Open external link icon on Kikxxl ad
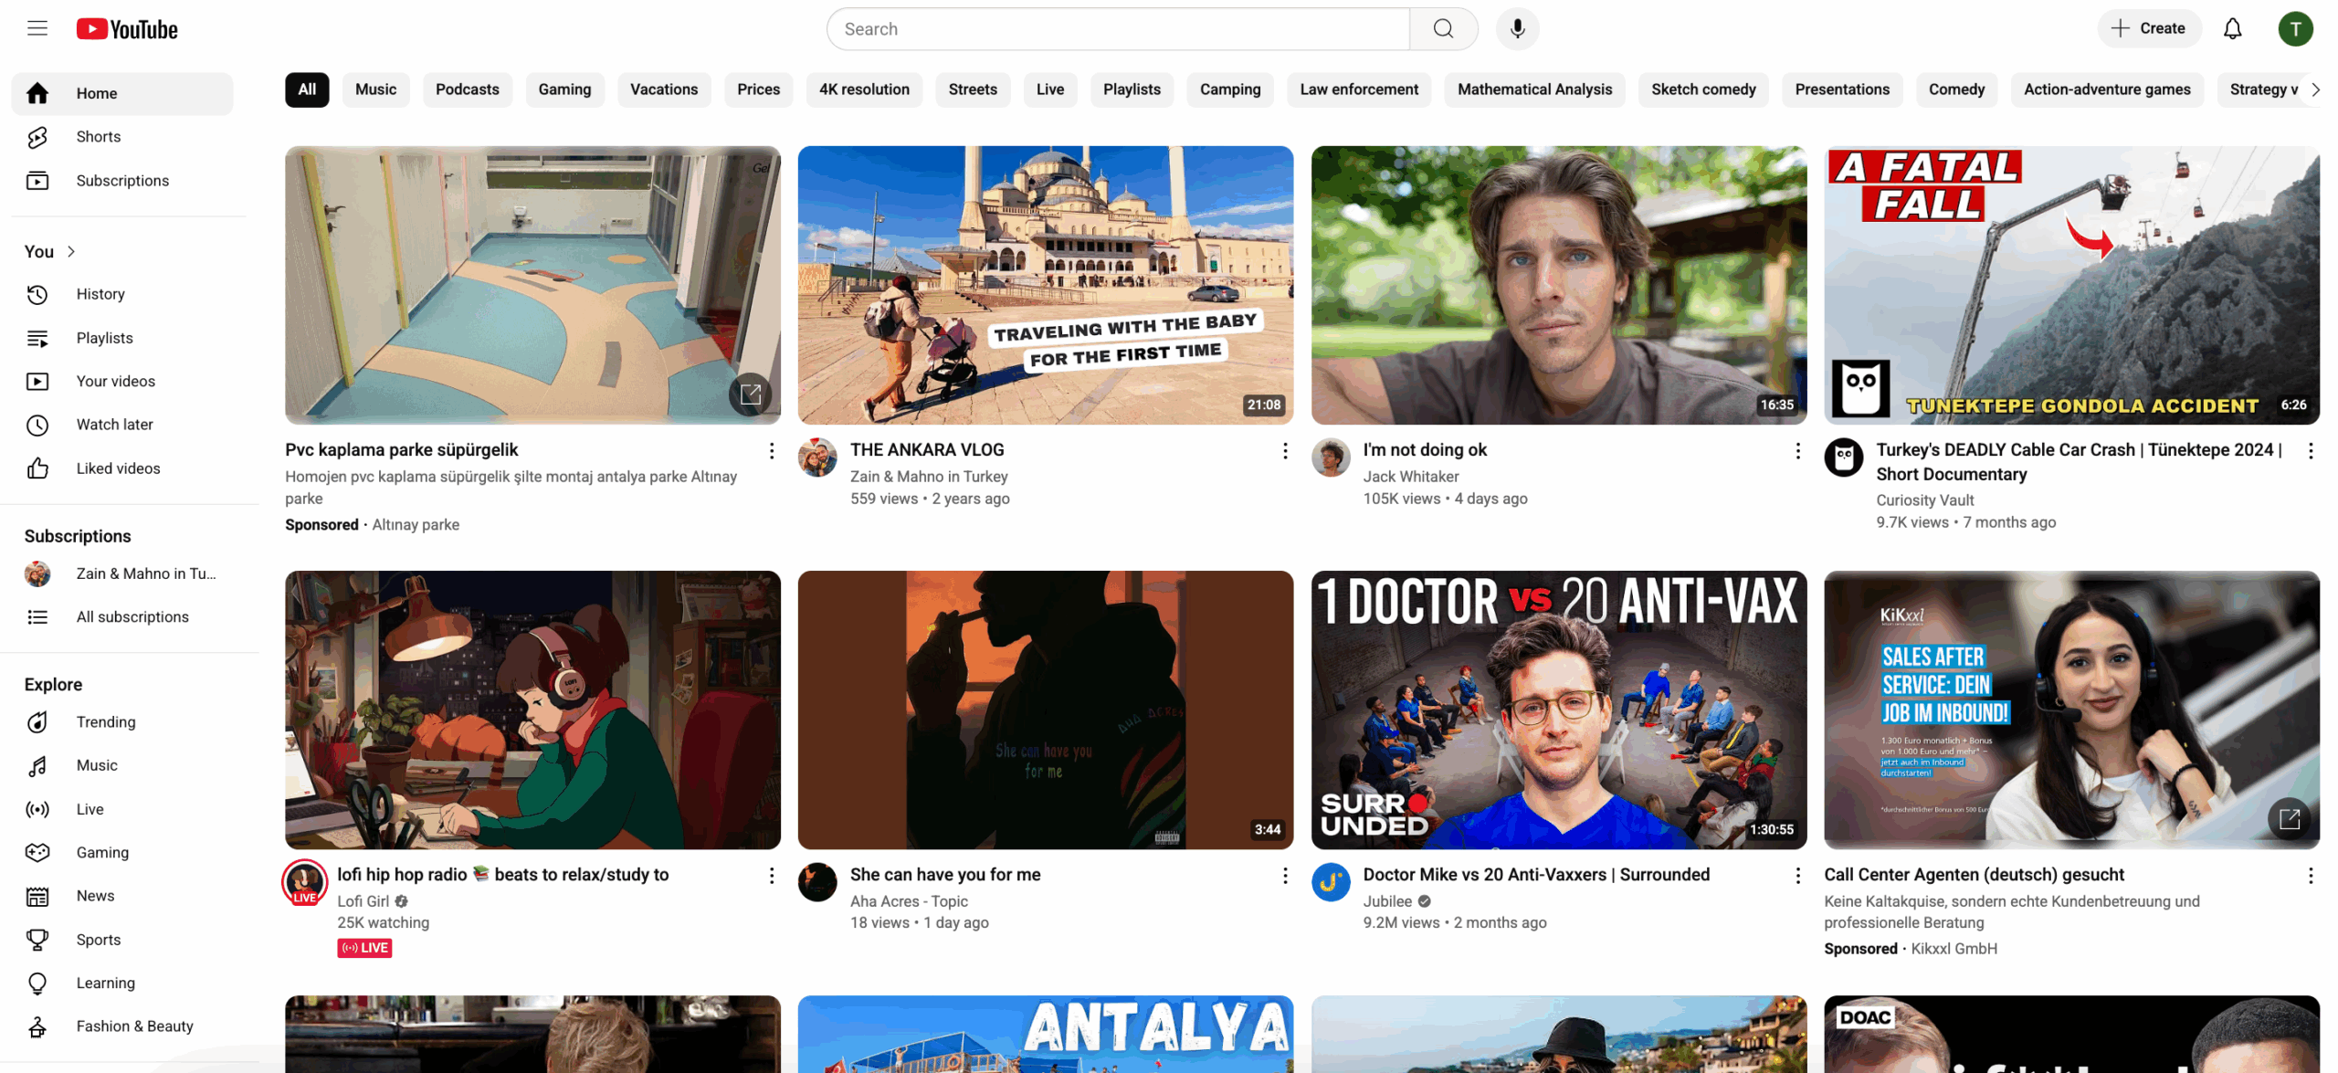This screenshot has width=2338, height=1073. 2289,818
